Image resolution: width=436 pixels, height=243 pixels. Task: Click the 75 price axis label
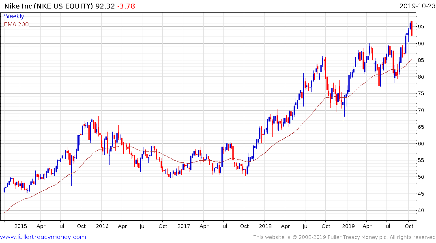click(421, 94)
